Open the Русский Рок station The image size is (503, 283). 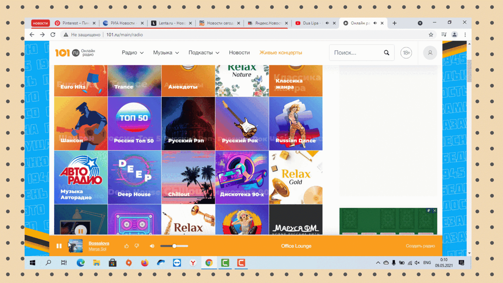point(242,124)
